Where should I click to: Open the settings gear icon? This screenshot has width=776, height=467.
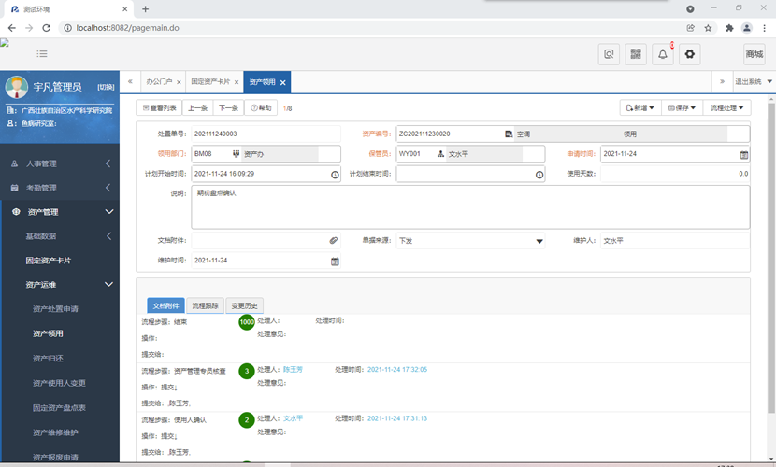click(x=689, y=54)
